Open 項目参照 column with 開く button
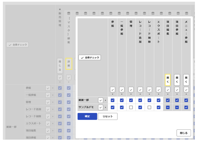The height and width of the screenshot is (142, 198). click(x=177, y=80)
